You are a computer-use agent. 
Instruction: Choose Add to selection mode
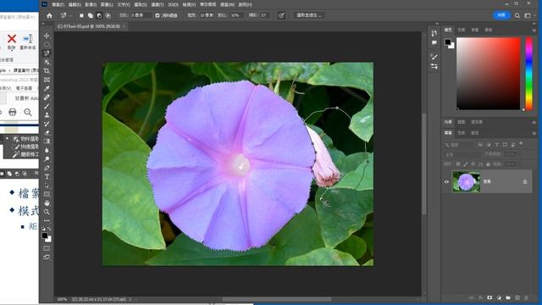click(91, 15)
